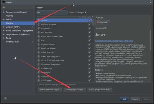Select the .ignore plugin row
The height and width of the screenshot is (104, 154).
click(x=64, y=20)
